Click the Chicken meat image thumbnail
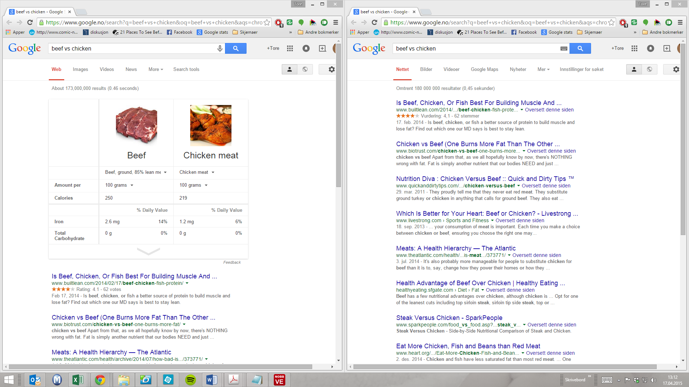This screenshot has width=689, height=387. [x=211, y=125]
